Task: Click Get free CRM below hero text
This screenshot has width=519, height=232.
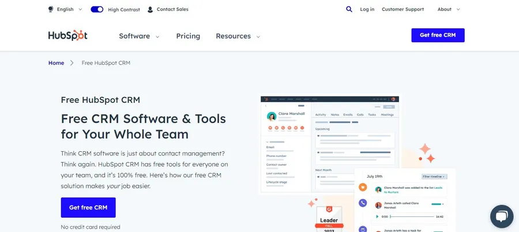Action: coord(88,208)
